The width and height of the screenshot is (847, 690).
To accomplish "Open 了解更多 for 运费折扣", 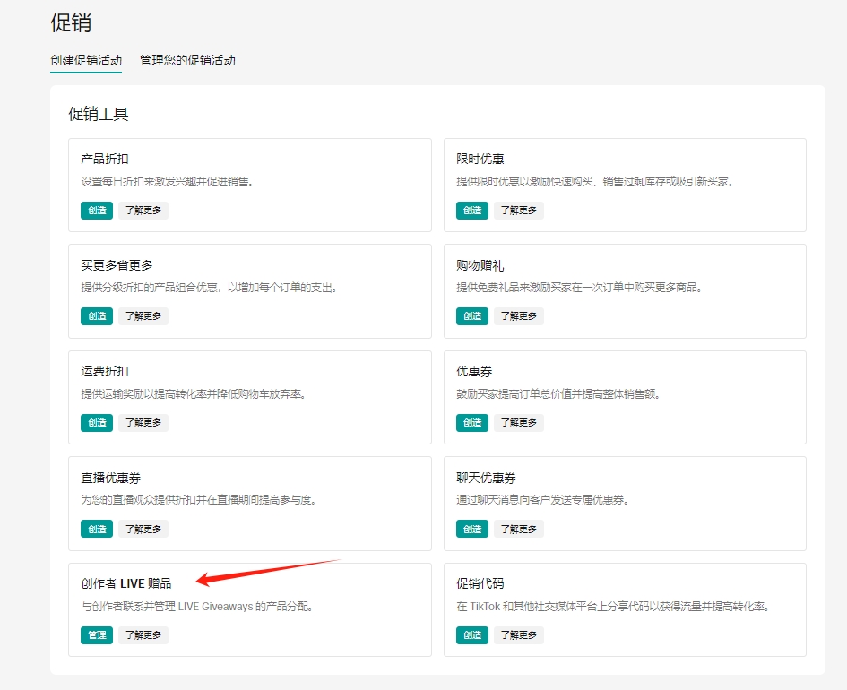I will click(x=143, y=422).
